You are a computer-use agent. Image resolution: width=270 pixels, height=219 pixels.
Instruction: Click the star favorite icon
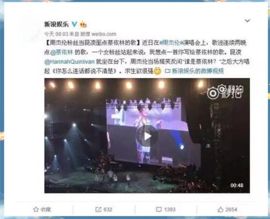pos(36,210)
